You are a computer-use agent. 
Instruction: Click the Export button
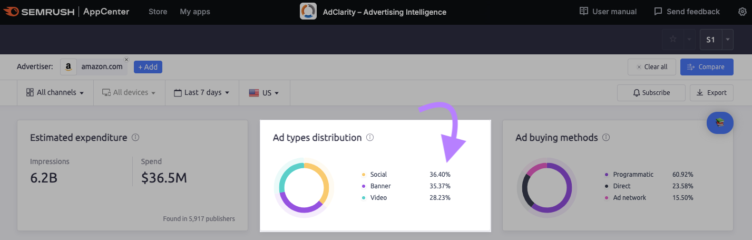[711, 93]
